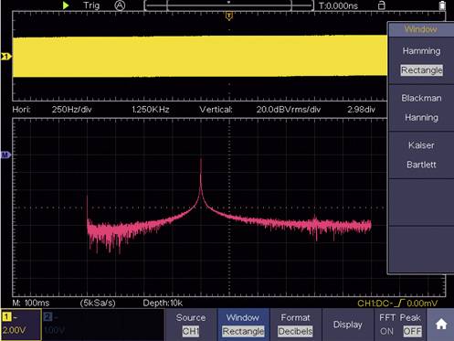This screenshot has width=454, height=341.
Task: Click the 250Hz/div horizontal scale readout
Action: click(71, 110)
